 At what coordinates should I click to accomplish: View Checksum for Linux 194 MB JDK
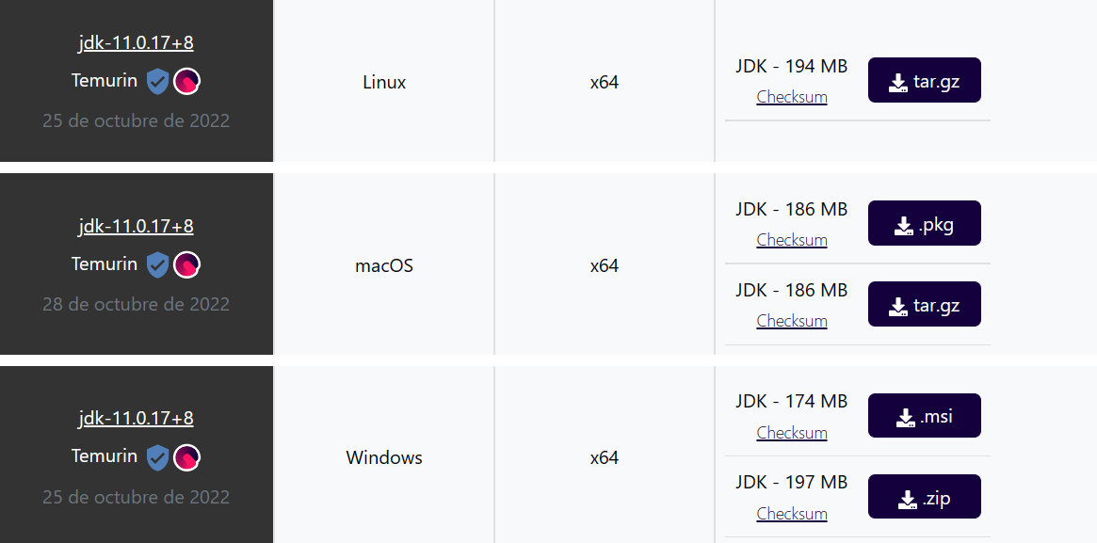pos(792,97)
